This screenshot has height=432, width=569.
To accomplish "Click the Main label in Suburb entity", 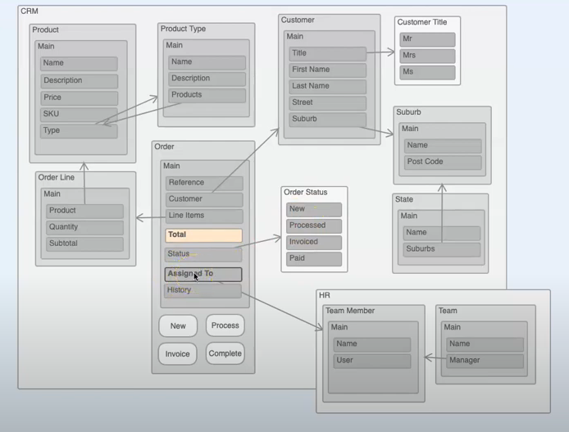I will 410,129.
